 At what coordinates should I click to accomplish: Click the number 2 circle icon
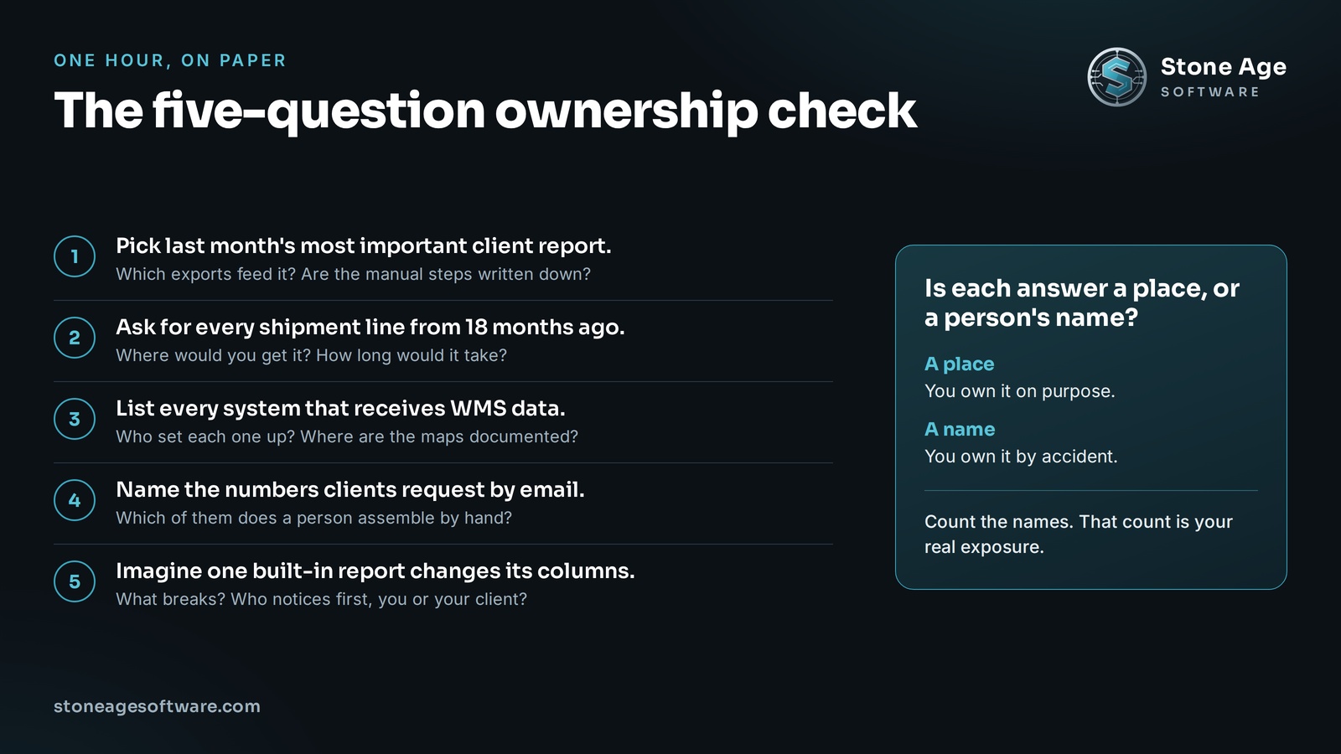point(75,338)
